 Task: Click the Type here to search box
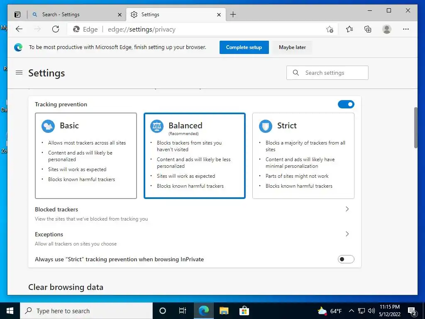(x=86, y=311)
